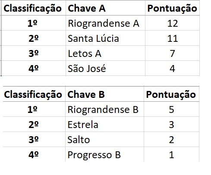Screen dimensions: 211x175
Task: Select Riograndense B's score 5 cell
Action: tap(171, 109)
